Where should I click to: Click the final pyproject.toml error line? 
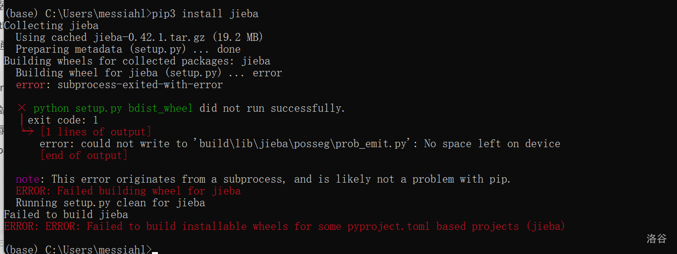click(284, 226)
